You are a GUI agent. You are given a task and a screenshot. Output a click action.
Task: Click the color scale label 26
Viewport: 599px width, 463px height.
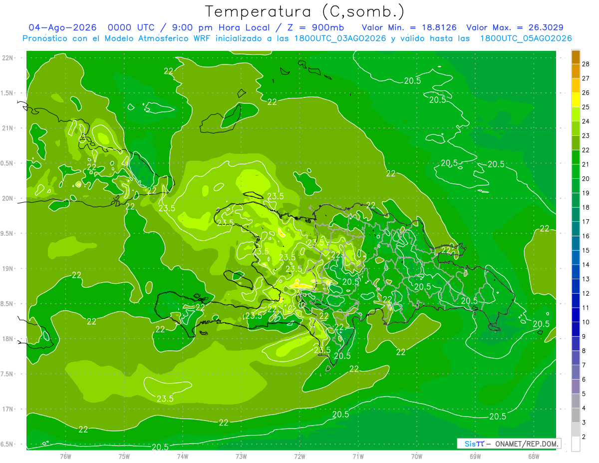(x=586, y=92)
